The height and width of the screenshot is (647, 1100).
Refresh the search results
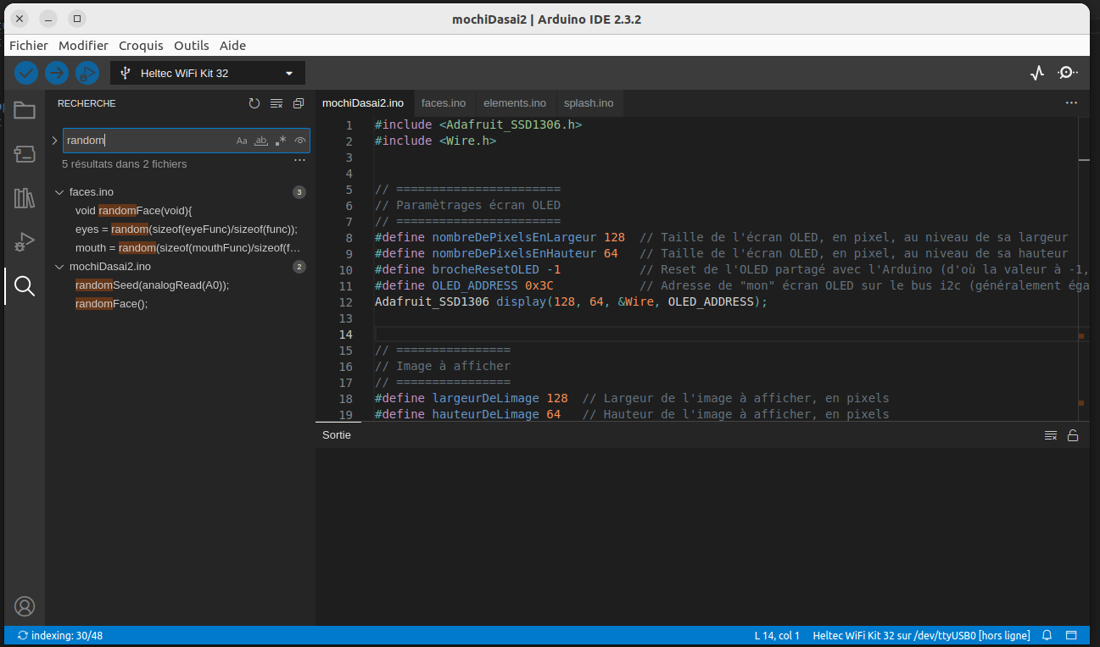tap(254, 102)
